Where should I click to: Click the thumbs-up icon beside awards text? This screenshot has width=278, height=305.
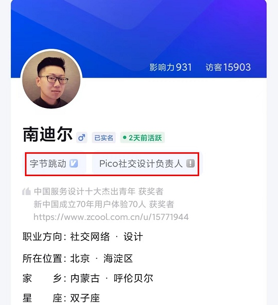coord(26,192)
